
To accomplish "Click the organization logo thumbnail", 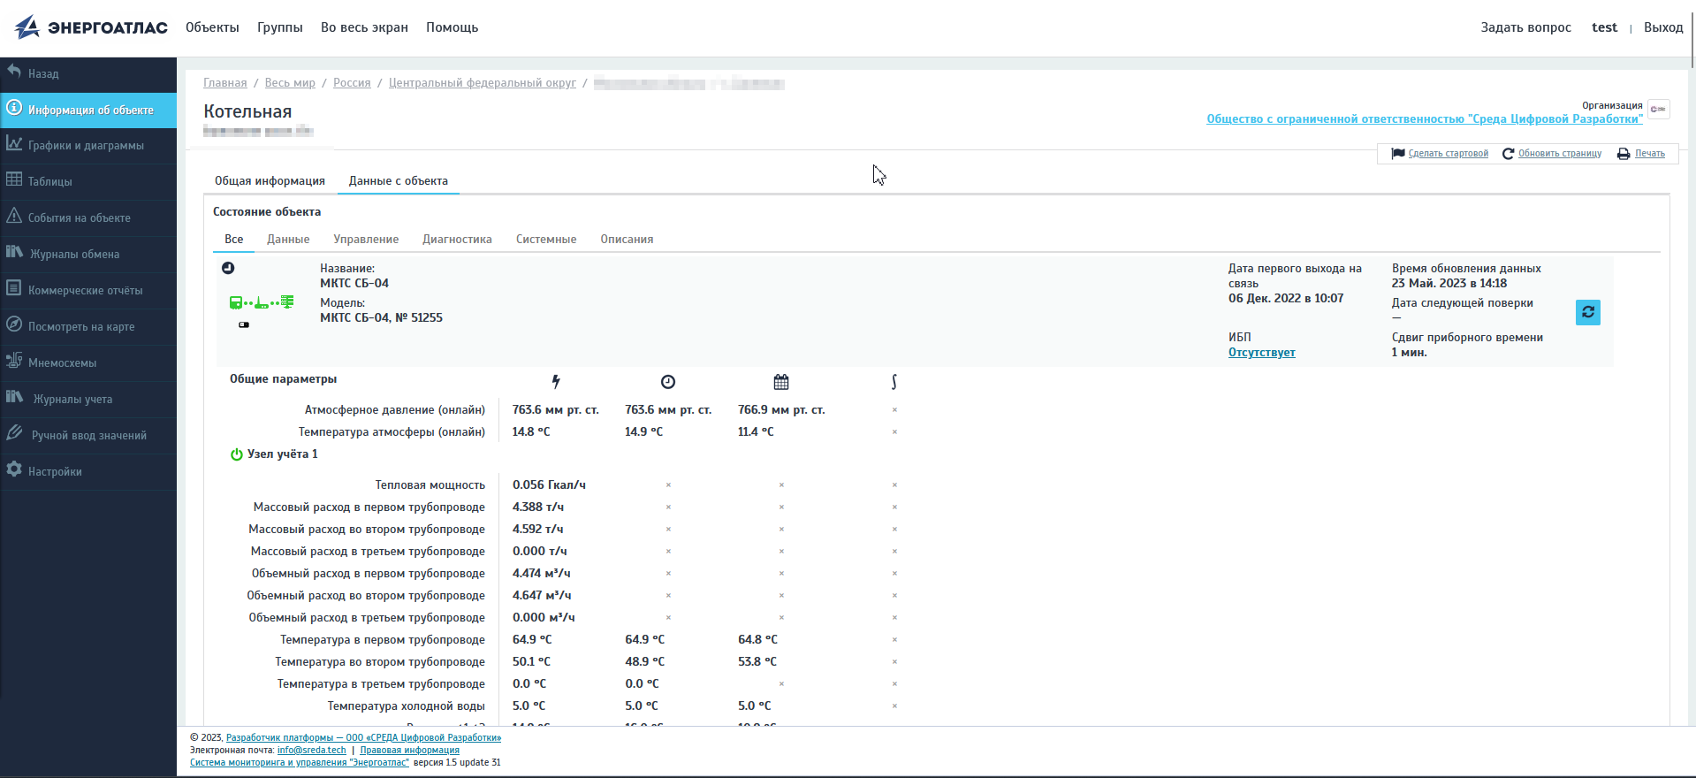I will coord(1659,110).
